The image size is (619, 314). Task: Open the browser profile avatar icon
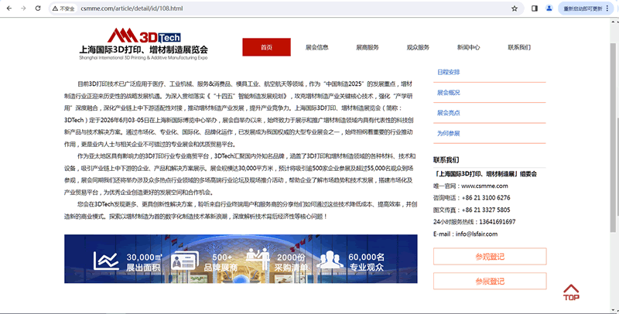pyautogui.click(x=549, y=9)
